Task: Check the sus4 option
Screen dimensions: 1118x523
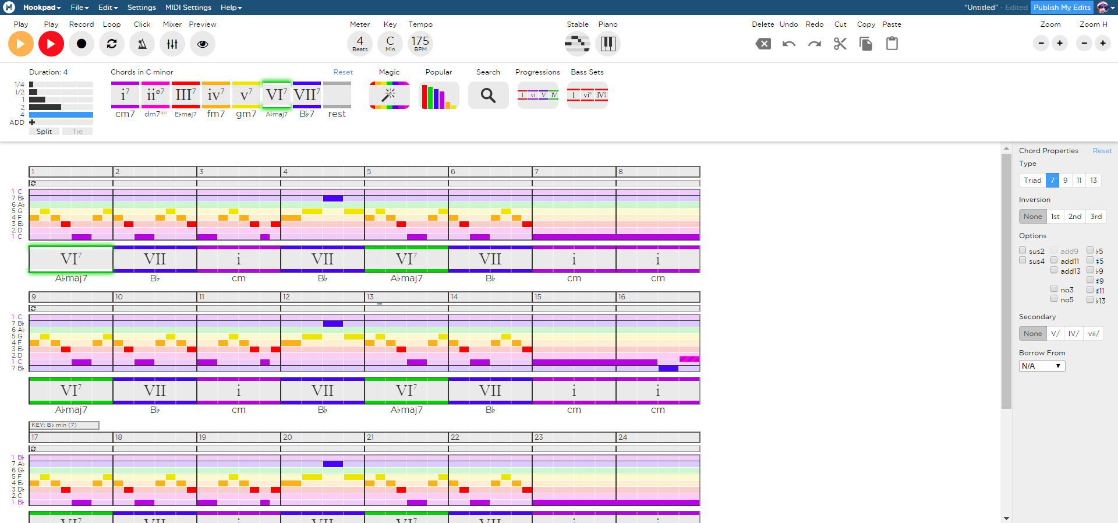Action: (x=1023, y=260)
